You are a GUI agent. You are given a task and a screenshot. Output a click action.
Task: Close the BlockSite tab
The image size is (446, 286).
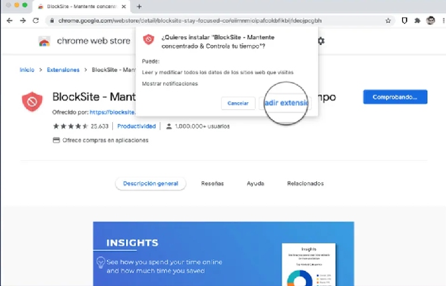124,6
